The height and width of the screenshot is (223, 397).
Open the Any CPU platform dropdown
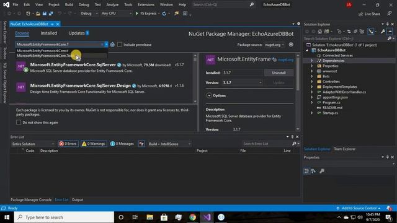[x=116, y=14]
